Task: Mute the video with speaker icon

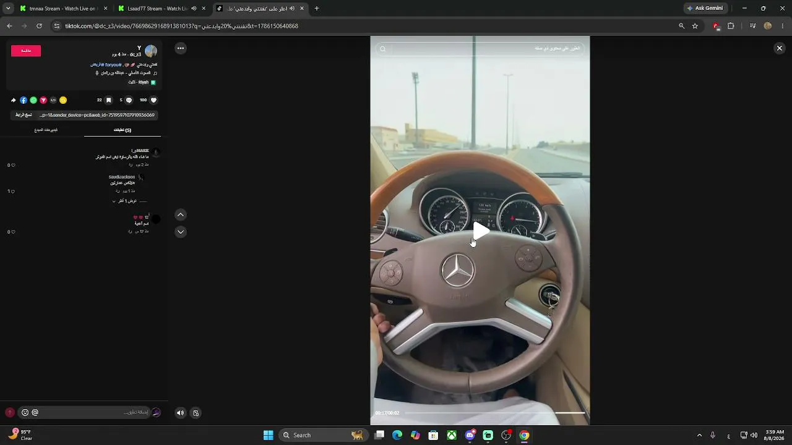Action: (x=180, y=413)
